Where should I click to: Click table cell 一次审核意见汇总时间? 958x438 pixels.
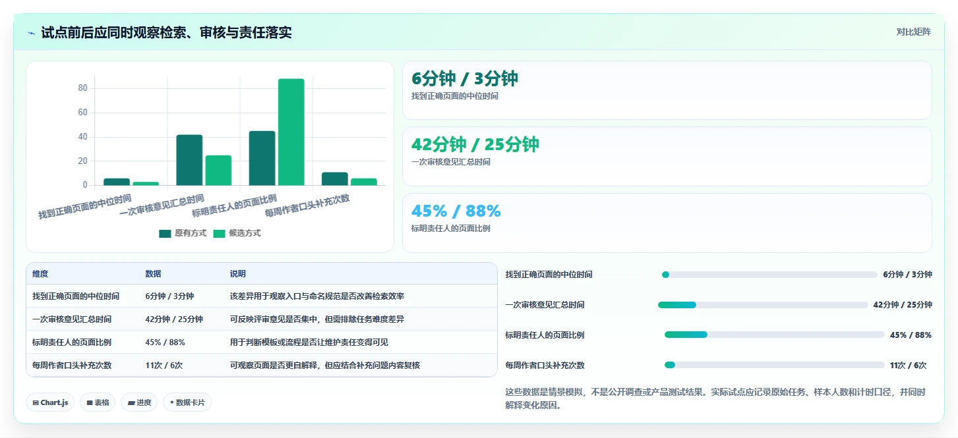72,319
